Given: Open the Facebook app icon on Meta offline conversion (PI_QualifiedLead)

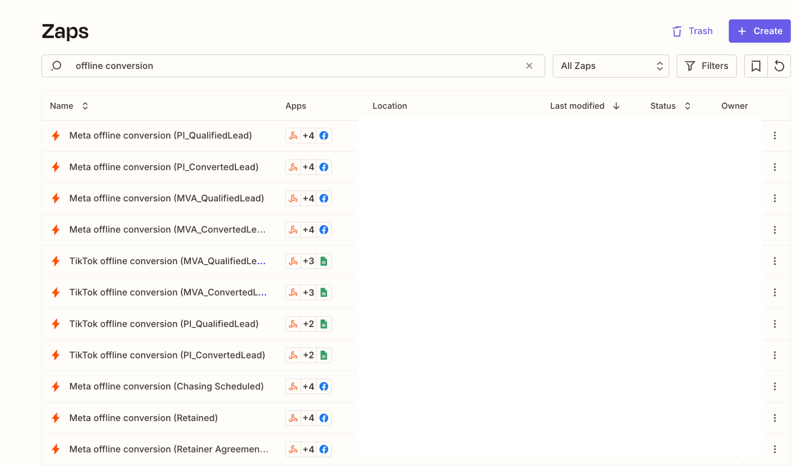Looking at the screenshot, I should [324, 136].
